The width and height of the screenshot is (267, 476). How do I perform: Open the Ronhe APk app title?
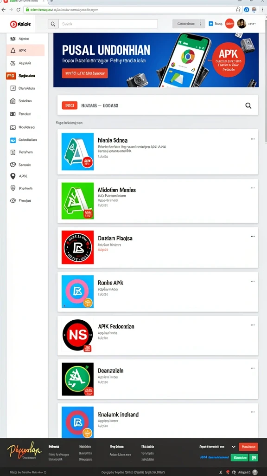click(110, 283)
